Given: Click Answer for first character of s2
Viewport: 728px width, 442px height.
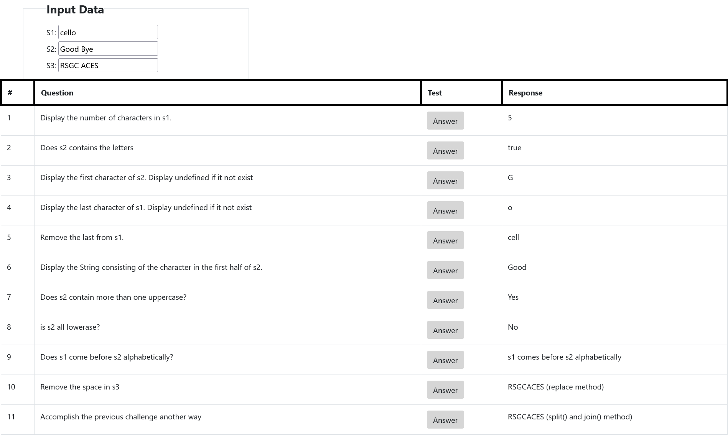Looking at the screenshot, I should [445, 181].
